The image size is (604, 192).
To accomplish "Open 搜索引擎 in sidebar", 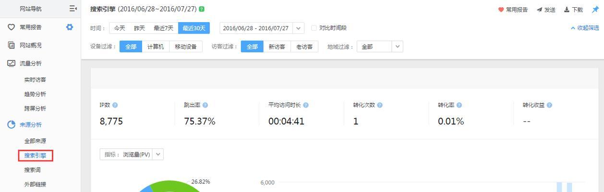I will [x=36, y=156].
